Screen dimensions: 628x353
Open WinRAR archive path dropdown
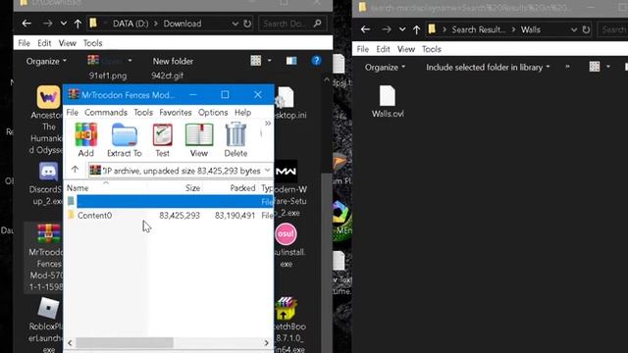[268, 171]
